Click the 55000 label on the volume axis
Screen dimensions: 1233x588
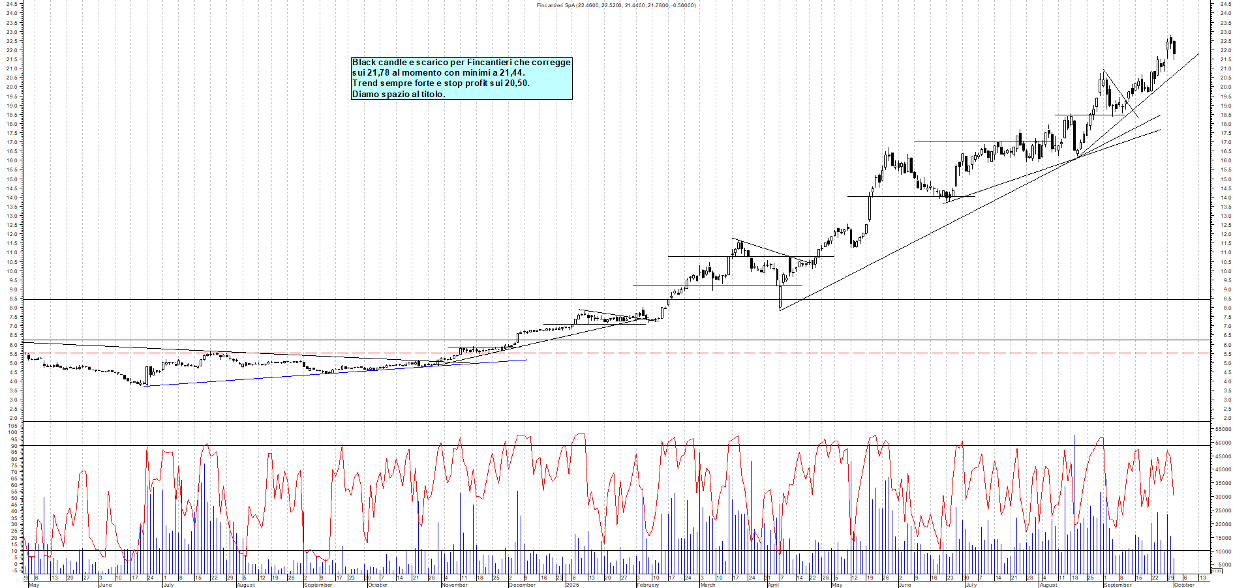(1222, 430)
